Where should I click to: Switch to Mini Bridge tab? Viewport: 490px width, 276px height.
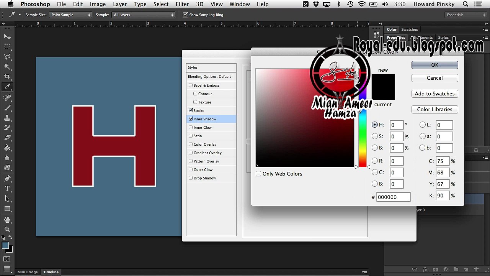pos(28,272)
